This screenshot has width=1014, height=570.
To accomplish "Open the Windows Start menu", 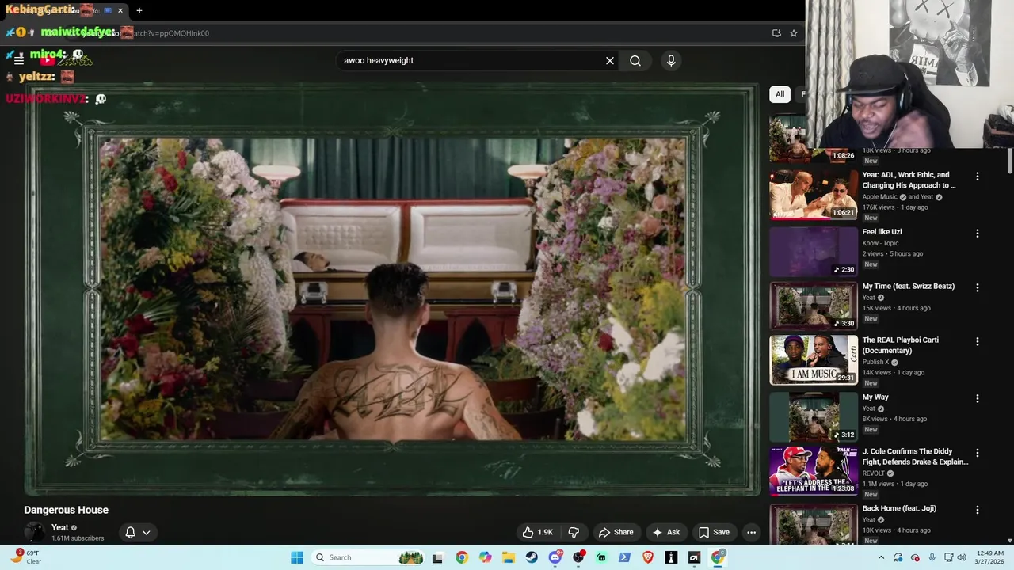I will pyautogui.click(x=297, y=557).
